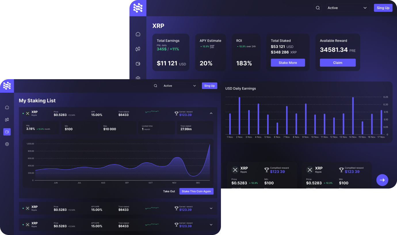Collapse the expanded first XRP staking row
397x235 pixels.
211,113
